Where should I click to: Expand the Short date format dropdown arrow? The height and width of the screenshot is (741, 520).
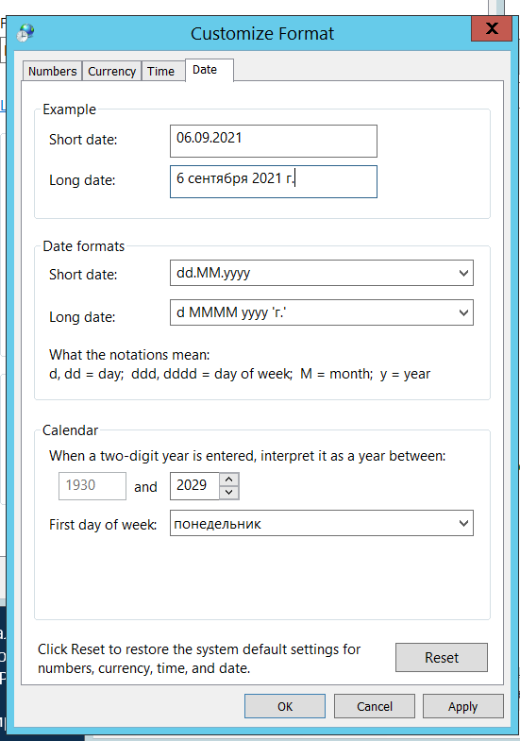pos(463,273)
